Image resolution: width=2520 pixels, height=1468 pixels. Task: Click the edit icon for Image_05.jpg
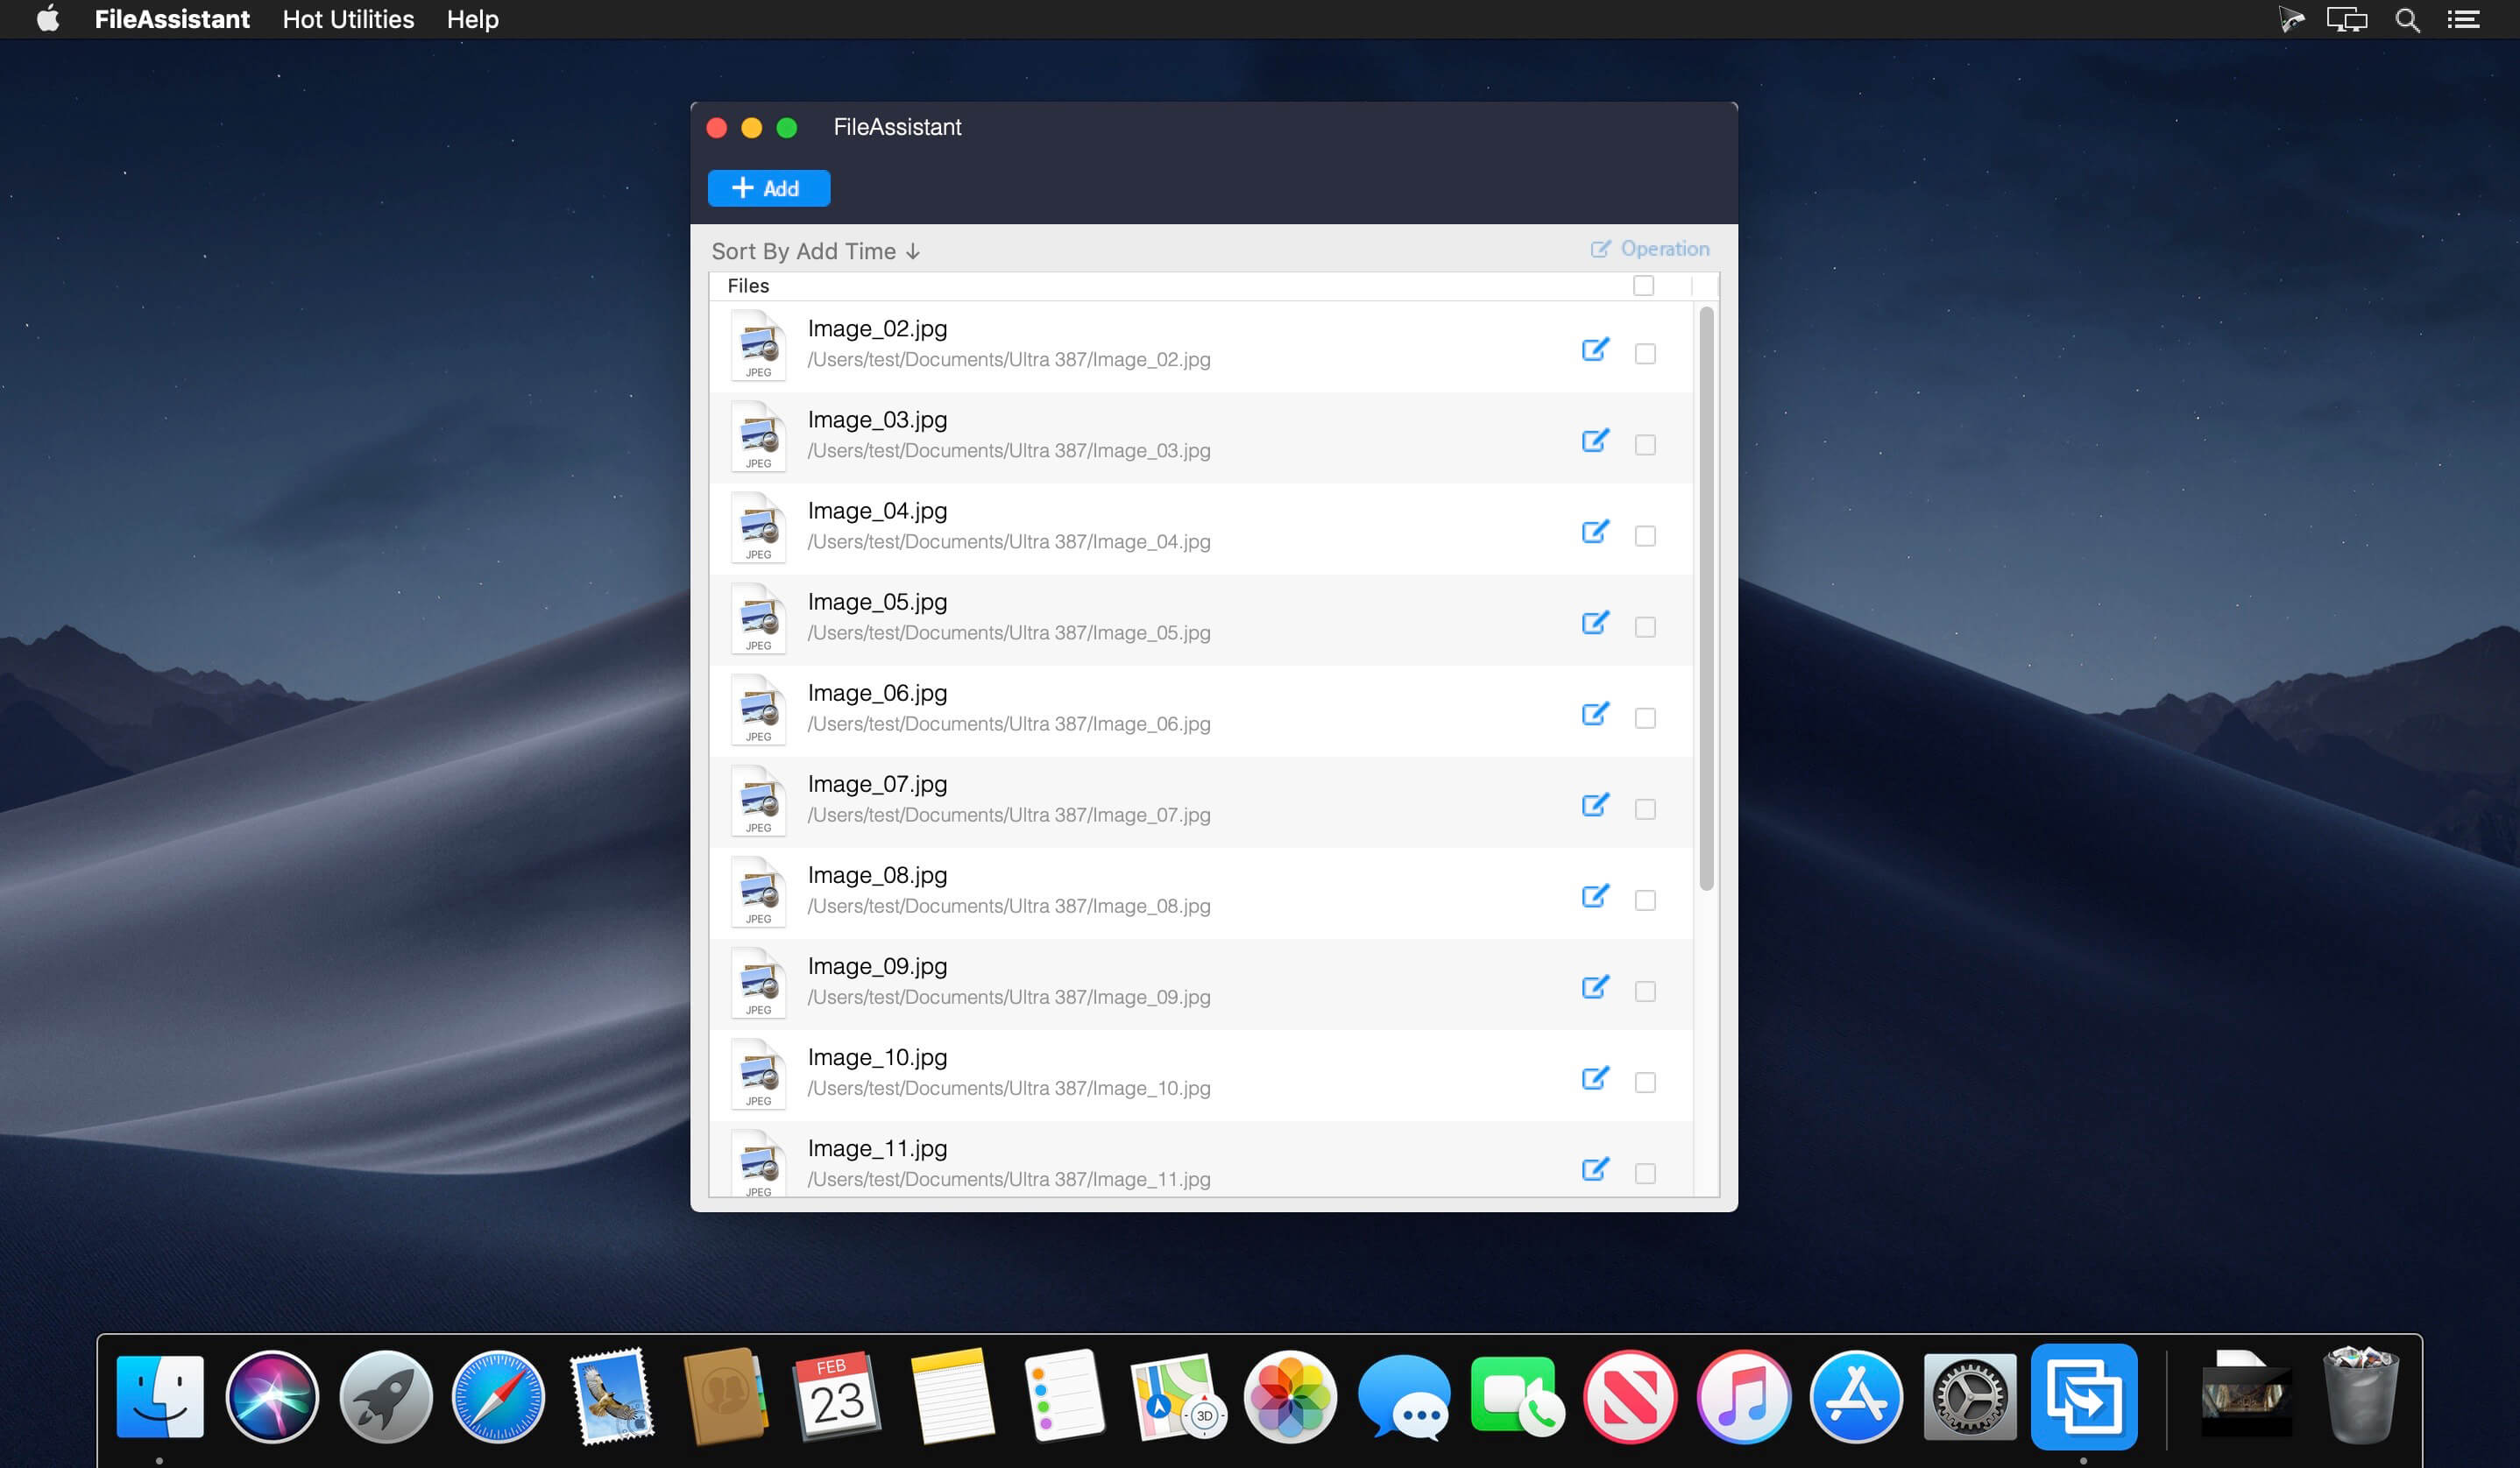pos(1595,623)
